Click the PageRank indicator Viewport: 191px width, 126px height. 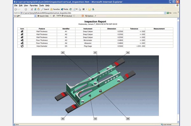pos(59,16)
